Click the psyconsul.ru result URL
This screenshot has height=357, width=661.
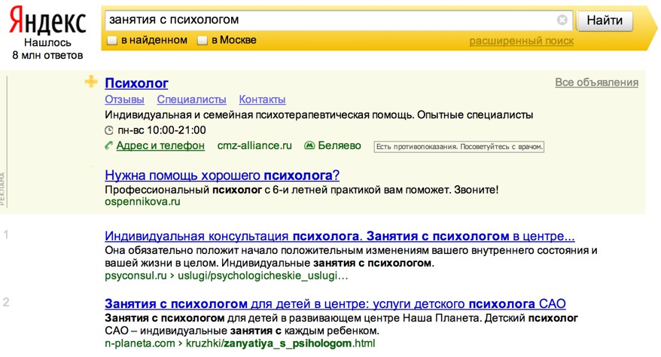pyautogui.click(x=227, y=276)
